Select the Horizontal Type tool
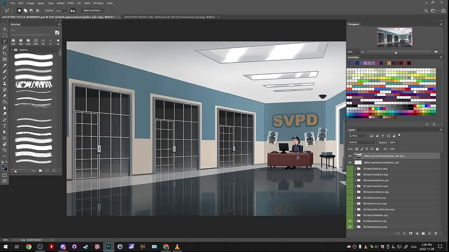The image size is (449, 252). click(5, 126)
